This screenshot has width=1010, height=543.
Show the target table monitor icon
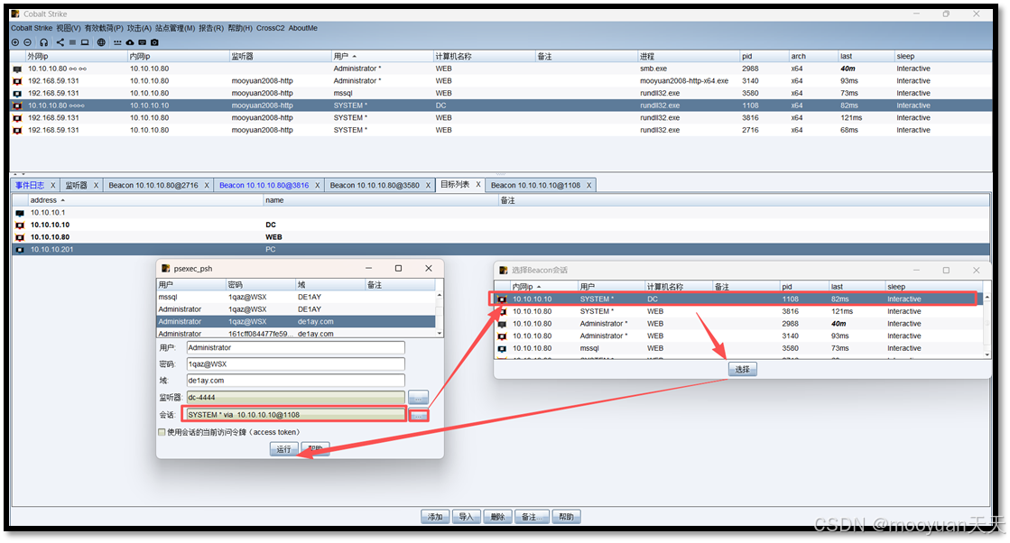84,42
